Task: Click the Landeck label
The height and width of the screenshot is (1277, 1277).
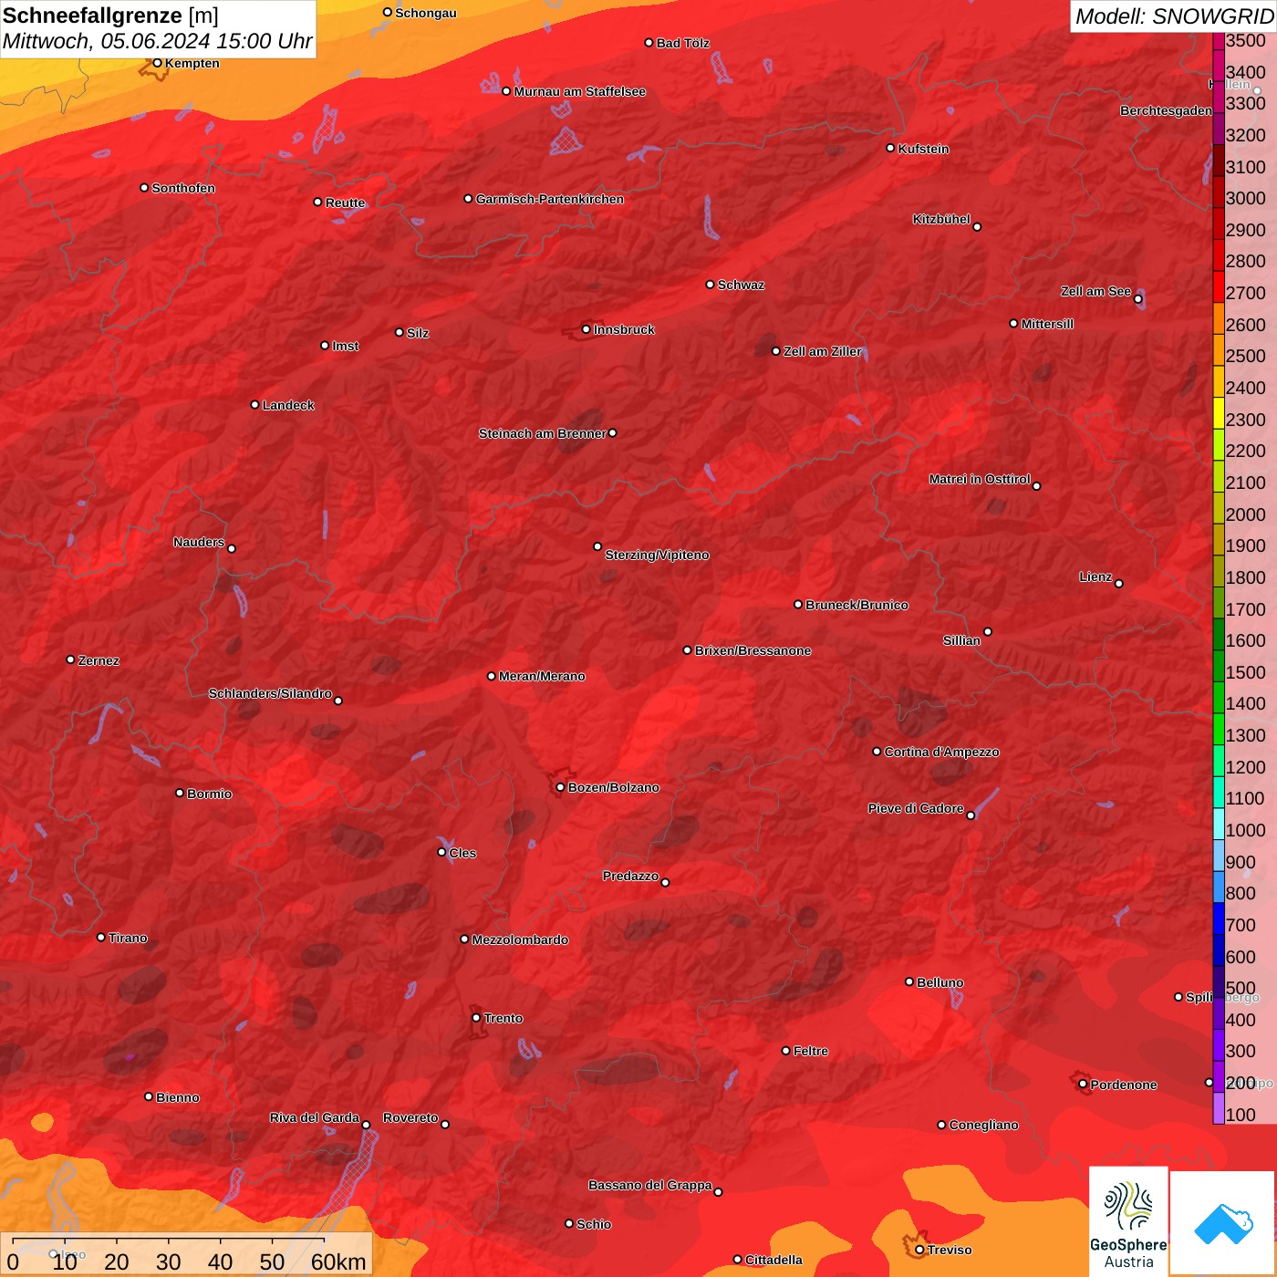Action: (x=288, y=405)
